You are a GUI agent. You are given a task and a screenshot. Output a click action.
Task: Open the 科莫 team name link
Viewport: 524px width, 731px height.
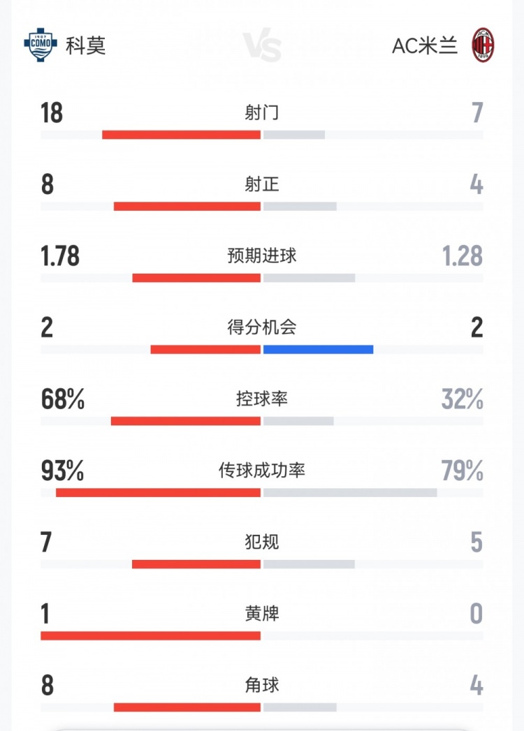(86, 46)
